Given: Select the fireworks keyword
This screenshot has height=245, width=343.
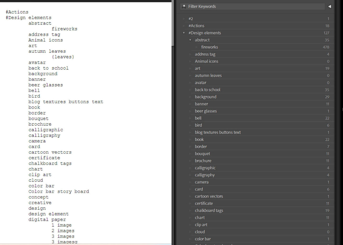Looking at the screenshot, I should pos(209,47).
